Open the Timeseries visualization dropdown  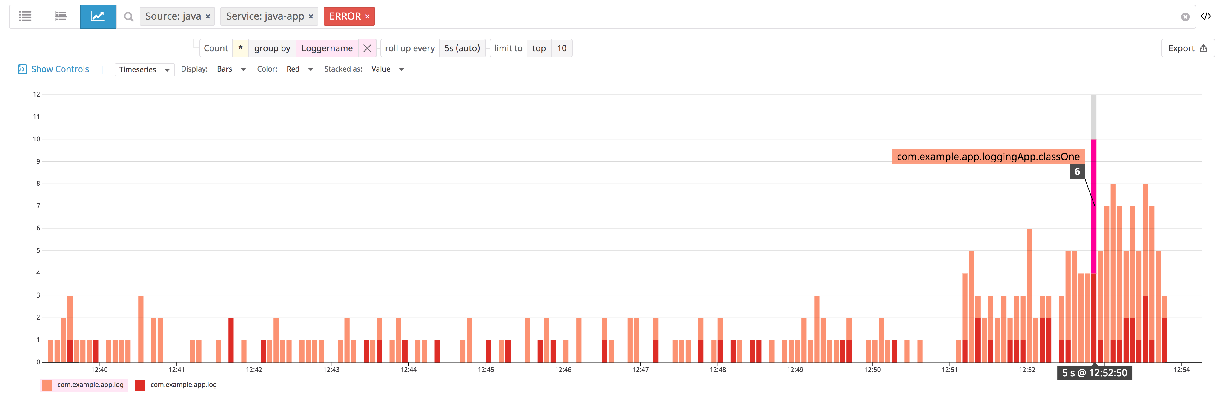145,69
